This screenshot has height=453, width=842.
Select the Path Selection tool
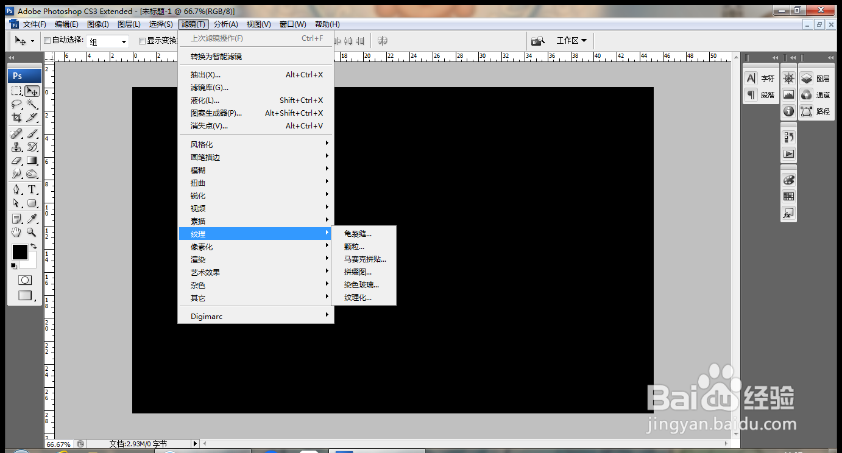tap(17, 203)
